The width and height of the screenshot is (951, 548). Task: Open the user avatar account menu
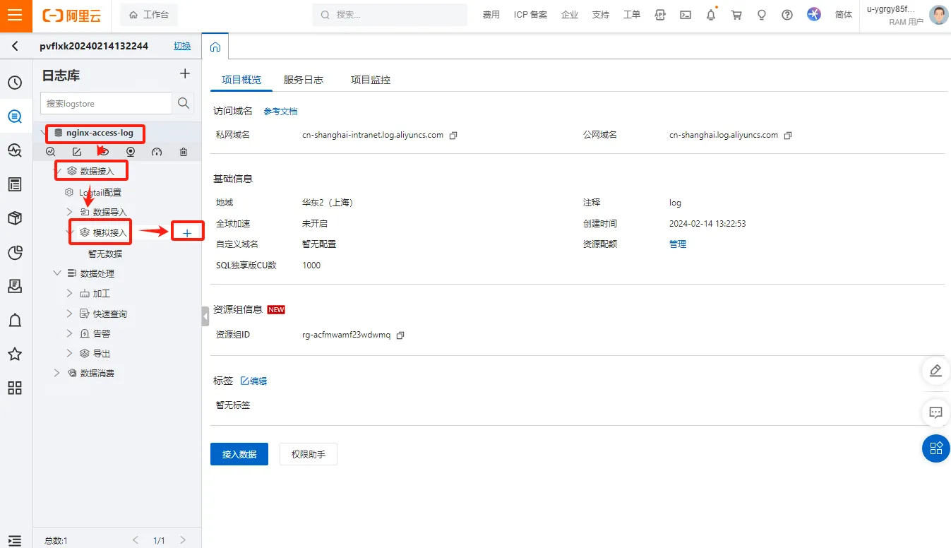pos(939,15)
